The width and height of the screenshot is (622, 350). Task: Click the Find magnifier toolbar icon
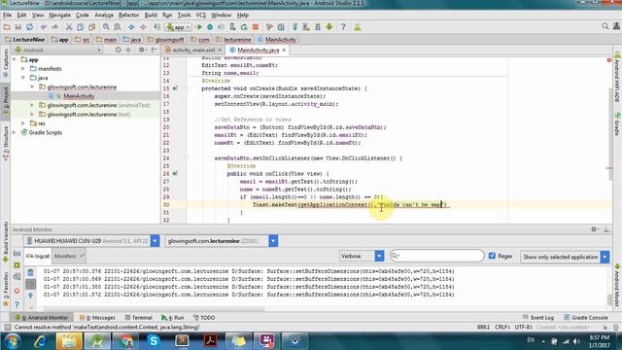coord(106,27)
